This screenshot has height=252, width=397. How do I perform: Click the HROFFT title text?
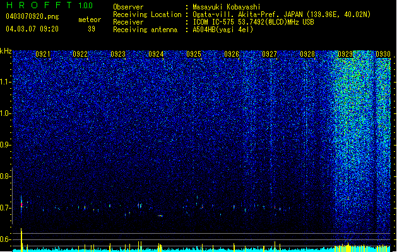[x=40, y=5]
